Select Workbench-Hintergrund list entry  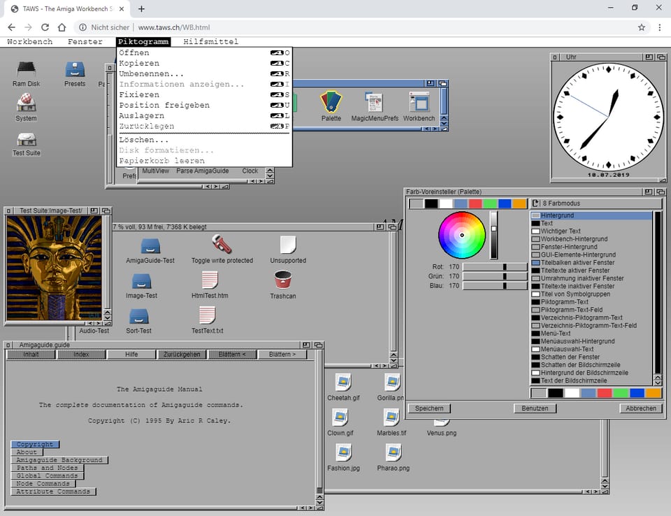click(x=591, y=239)
